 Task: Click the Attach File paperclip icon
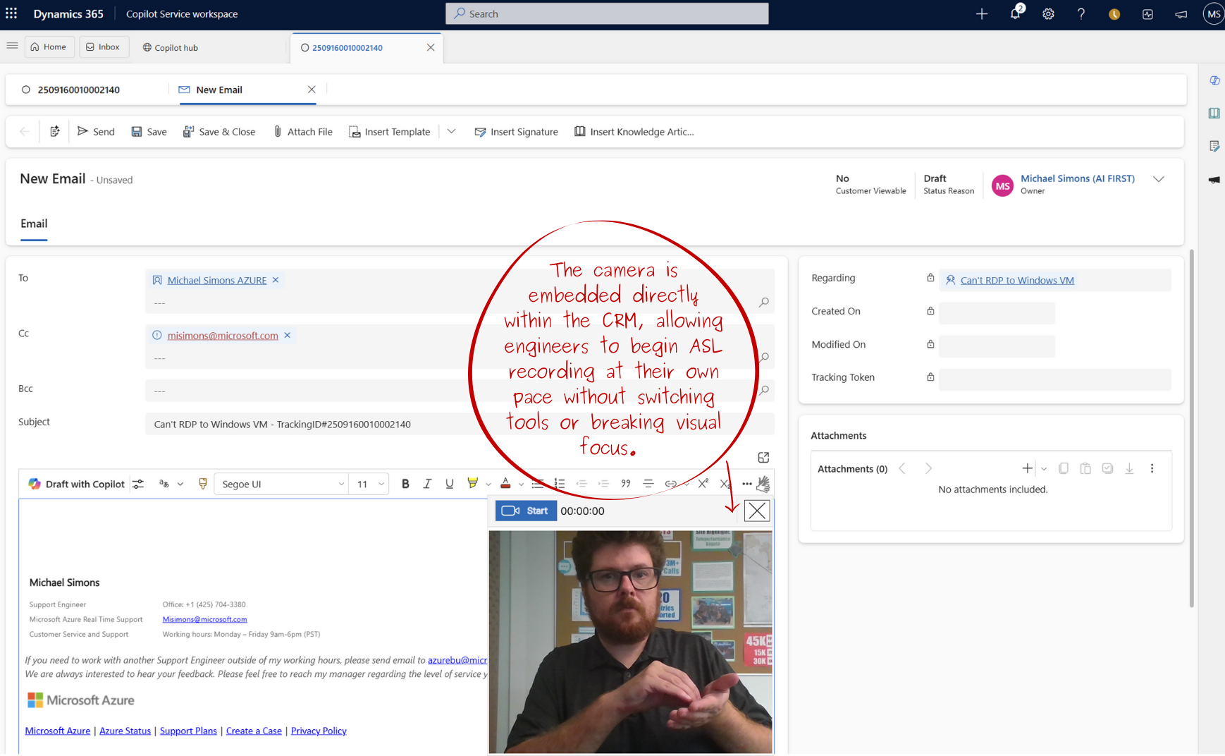(278, 131)
